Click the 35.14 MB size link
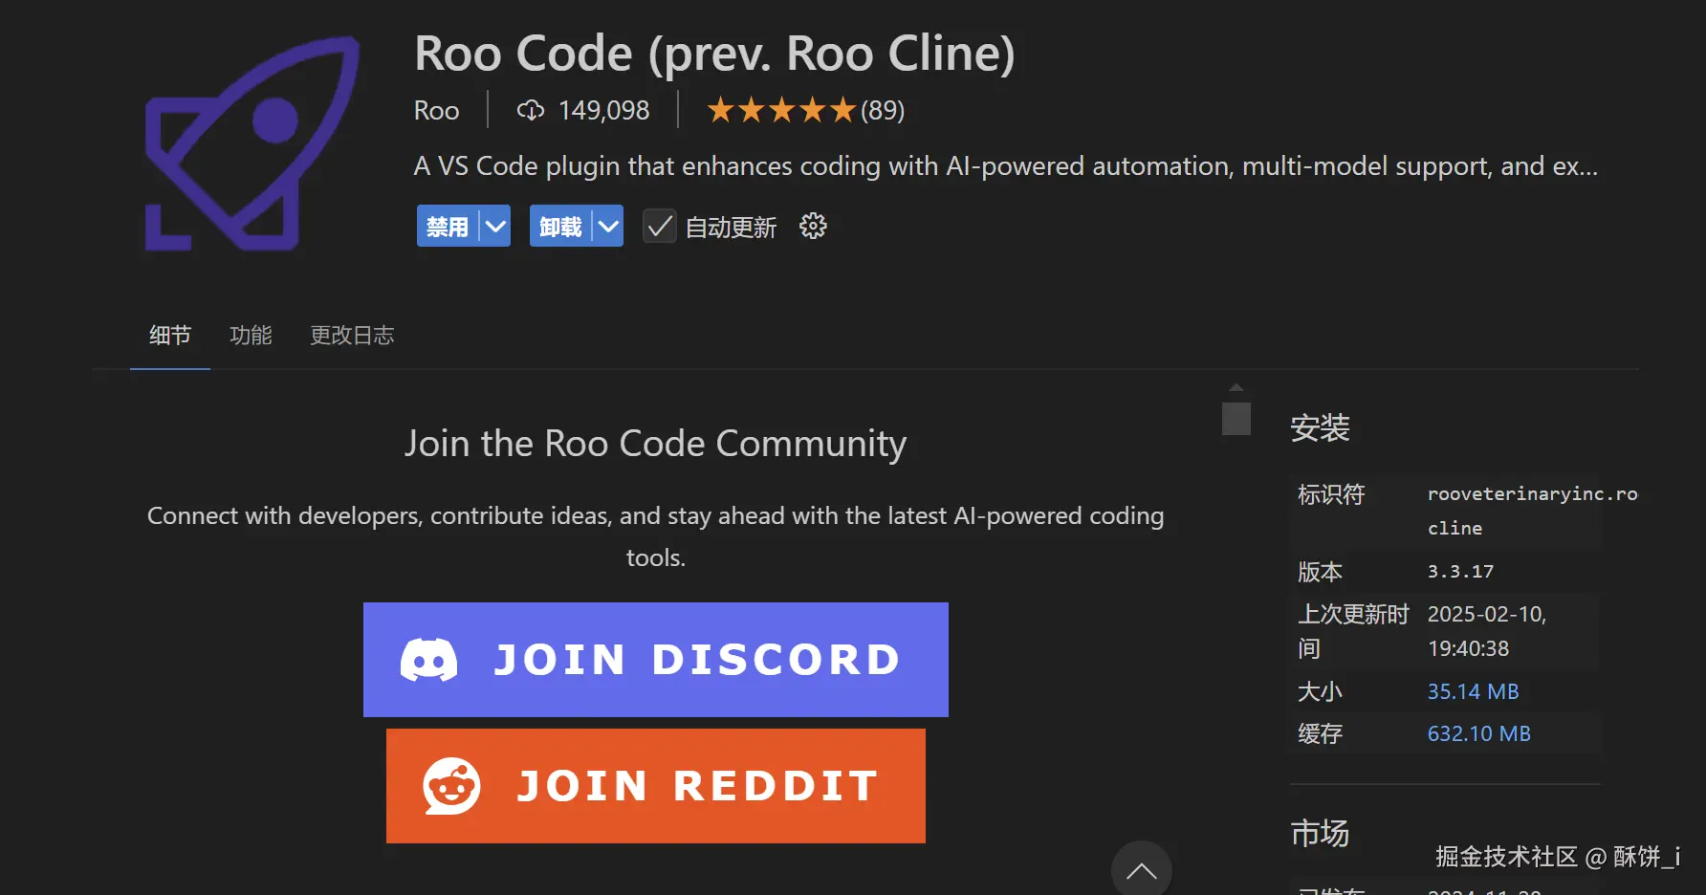This screenshot has width=1706, height=895. [x=1473, y=691]
